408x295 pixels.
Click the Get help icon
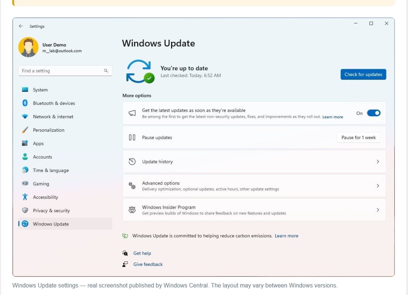click(125, 253)
